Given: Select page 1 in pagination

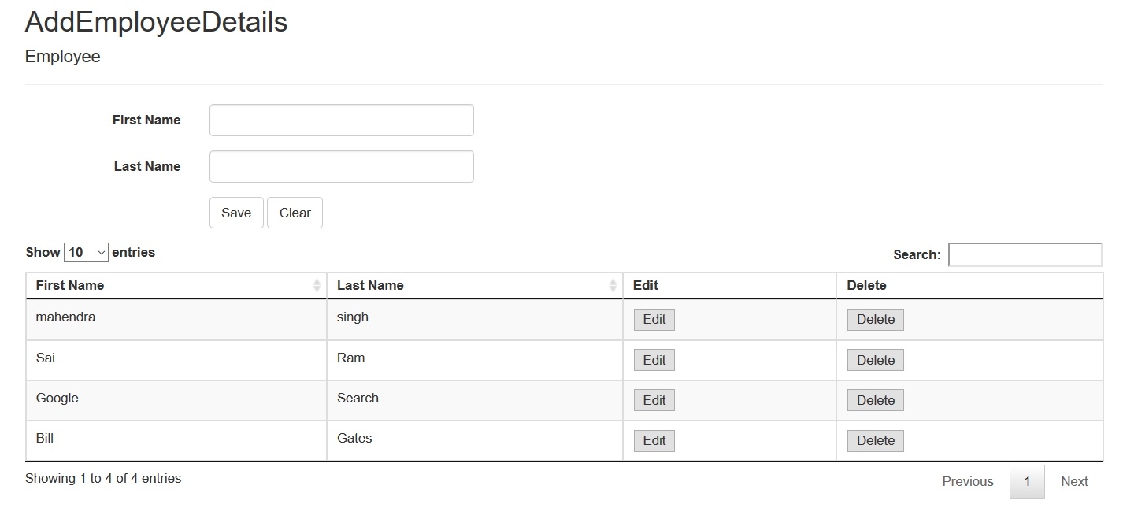Looking at the screenshot, I should (1027, 481).
